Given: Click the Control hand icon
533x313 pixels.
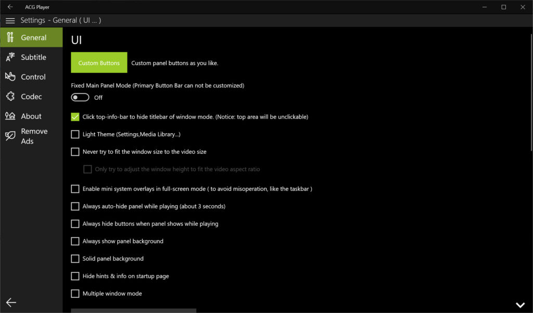Looking at the screenshot, I should coord(10,77).
